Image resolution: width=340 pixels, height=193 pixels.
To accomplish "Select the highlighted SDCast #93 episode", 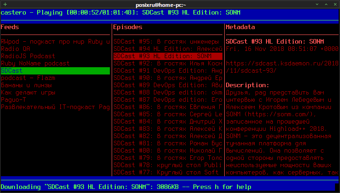I will [x=168, y=56].
